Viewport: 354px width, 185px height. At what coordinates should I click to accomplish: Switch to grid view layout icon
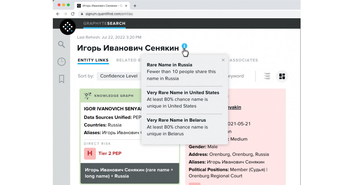click(282, 76)
